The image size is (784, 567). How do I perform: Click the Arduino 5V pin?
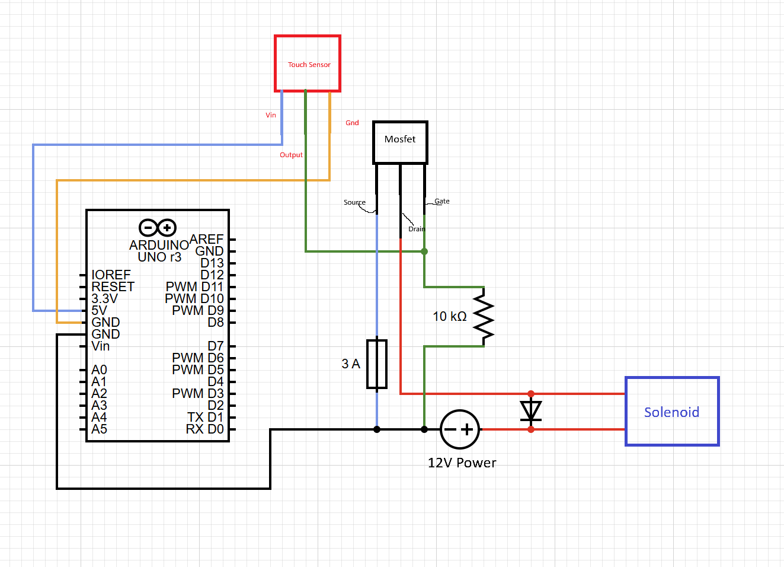(x=99, y=310)
